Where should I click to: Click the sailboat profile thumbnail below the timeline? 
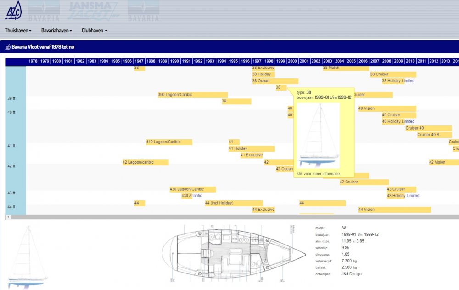(27, 257)
